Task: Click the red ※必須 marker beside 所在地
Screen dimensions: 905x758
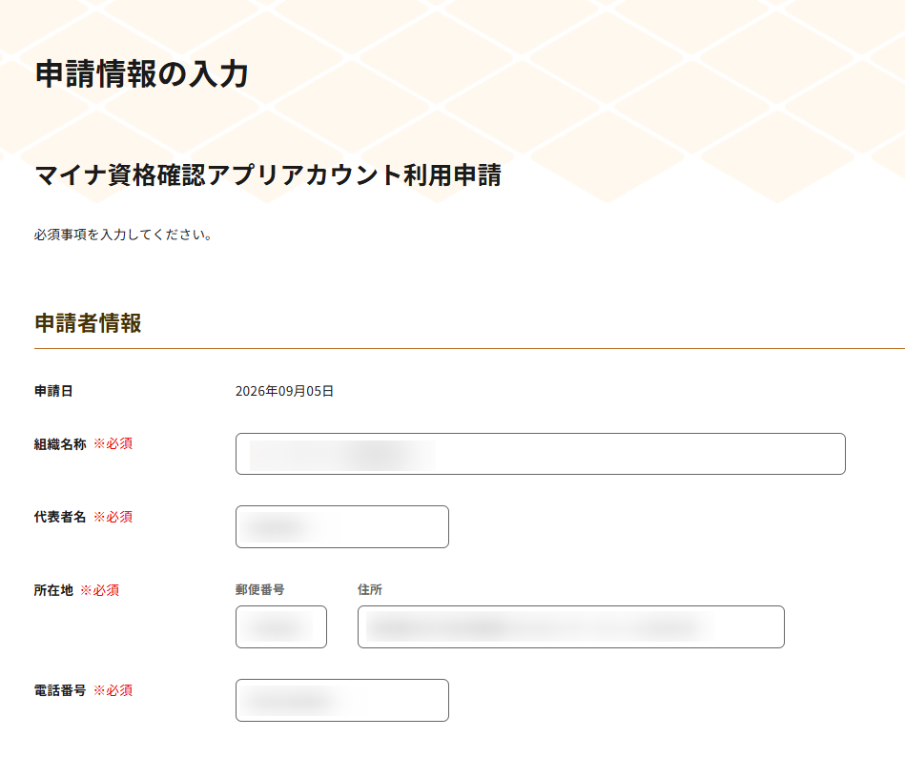Action: pyautogui.click(x=100, y=590)
